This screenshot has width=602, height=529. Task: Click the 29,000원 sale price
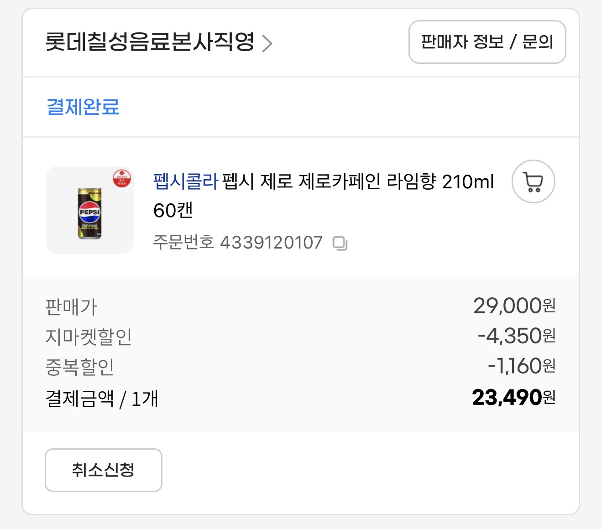click(x=514, y=306)
